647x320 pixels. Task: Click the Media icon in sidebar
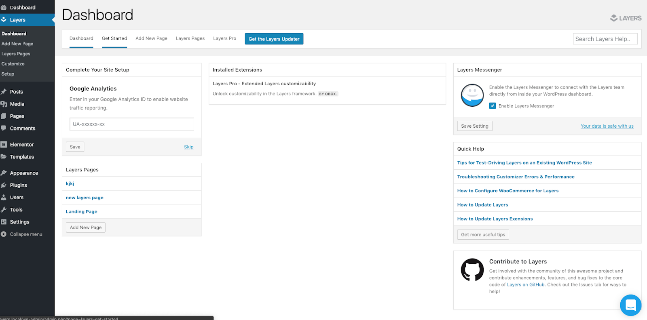4,104
